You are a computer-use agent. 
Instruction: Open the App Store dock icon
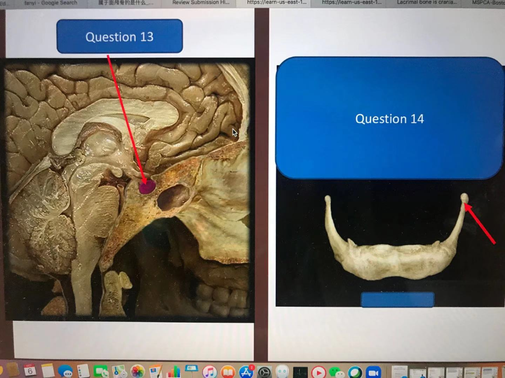pyautogui.click(x=247, y=372)
